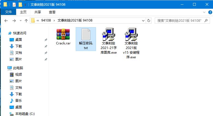Click the search box for this folder
This screenshot has height=116, width=213.
pos(179,21)
